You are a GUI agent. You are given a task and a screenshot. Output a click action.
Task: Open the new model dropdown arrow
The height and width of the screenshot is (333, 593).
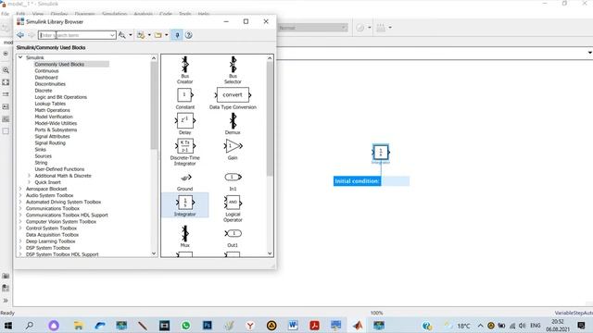click(149, 35)
